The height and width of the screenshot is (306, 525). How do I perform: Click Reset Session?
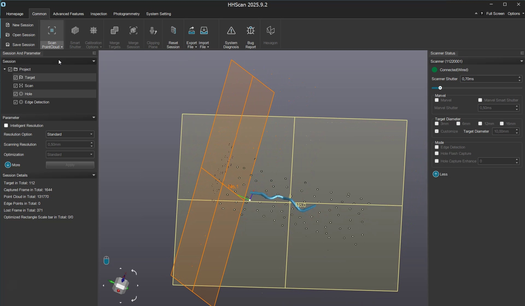[x=173, y=35]
